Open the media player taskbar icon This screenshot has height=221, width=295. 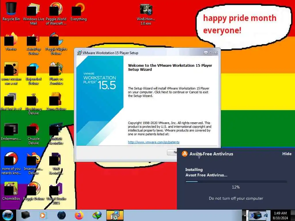click(43, 215)
